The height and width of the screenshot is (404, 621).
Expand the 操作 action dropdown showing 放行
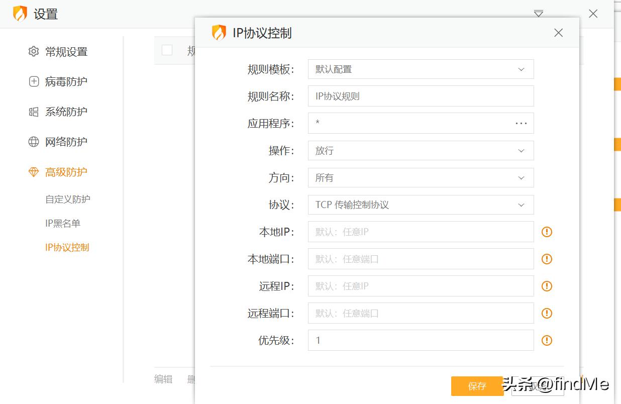tap(421, 150)
